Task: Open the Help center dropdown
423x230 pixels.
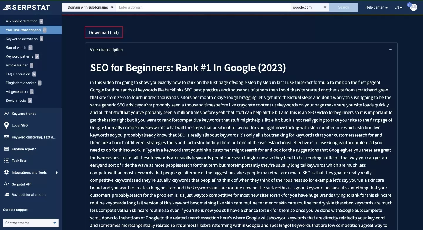Action: tap(377, 7)
